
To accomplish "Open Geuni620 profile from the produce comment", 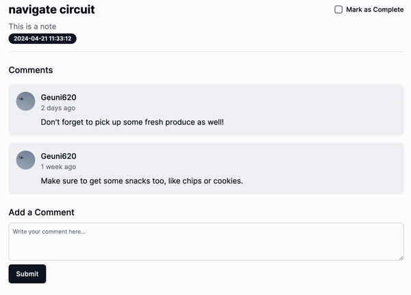I will click(58, 97).
